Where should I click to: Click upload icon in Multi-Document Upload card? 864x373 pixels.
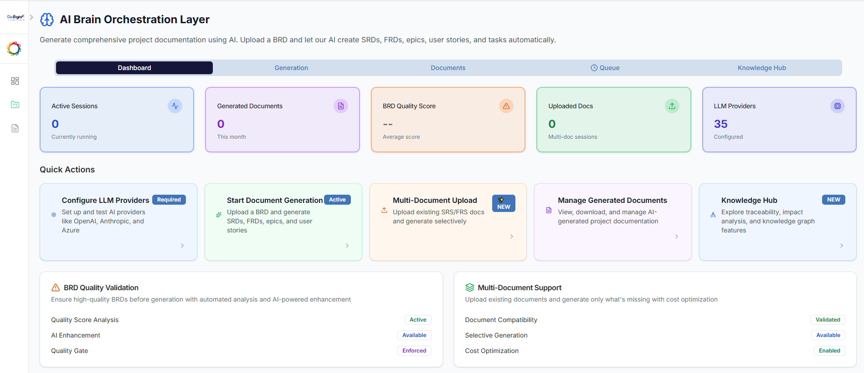(384, 210)
